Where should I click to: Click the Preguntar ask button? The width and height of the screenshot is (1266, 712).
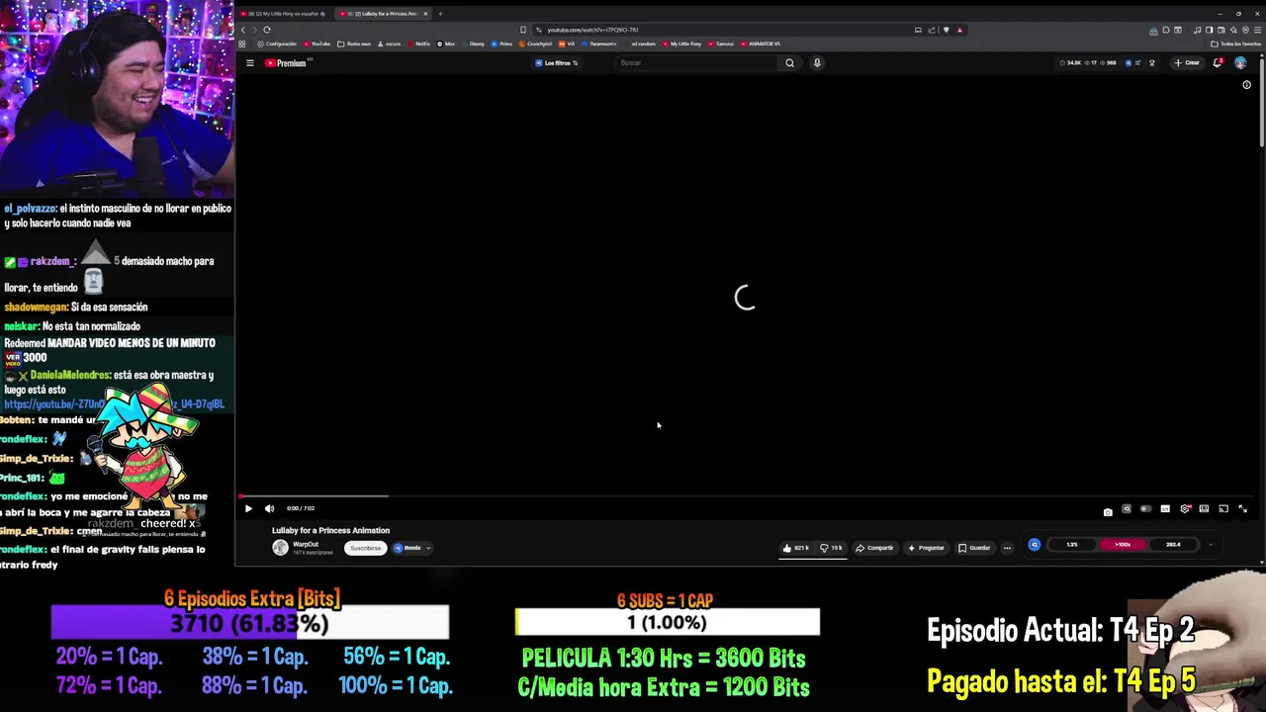point(926,548)
